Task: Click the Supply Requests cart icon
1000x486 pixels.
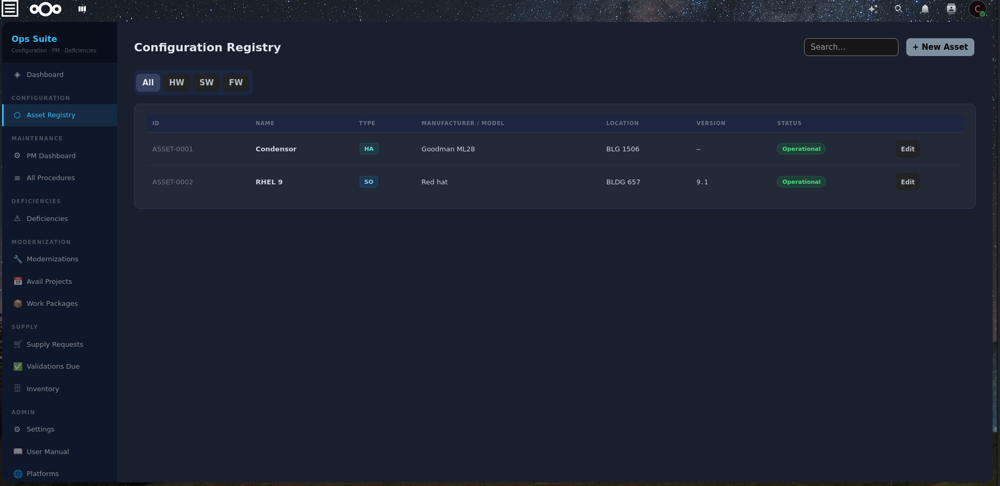Action: tap(18, 345)
